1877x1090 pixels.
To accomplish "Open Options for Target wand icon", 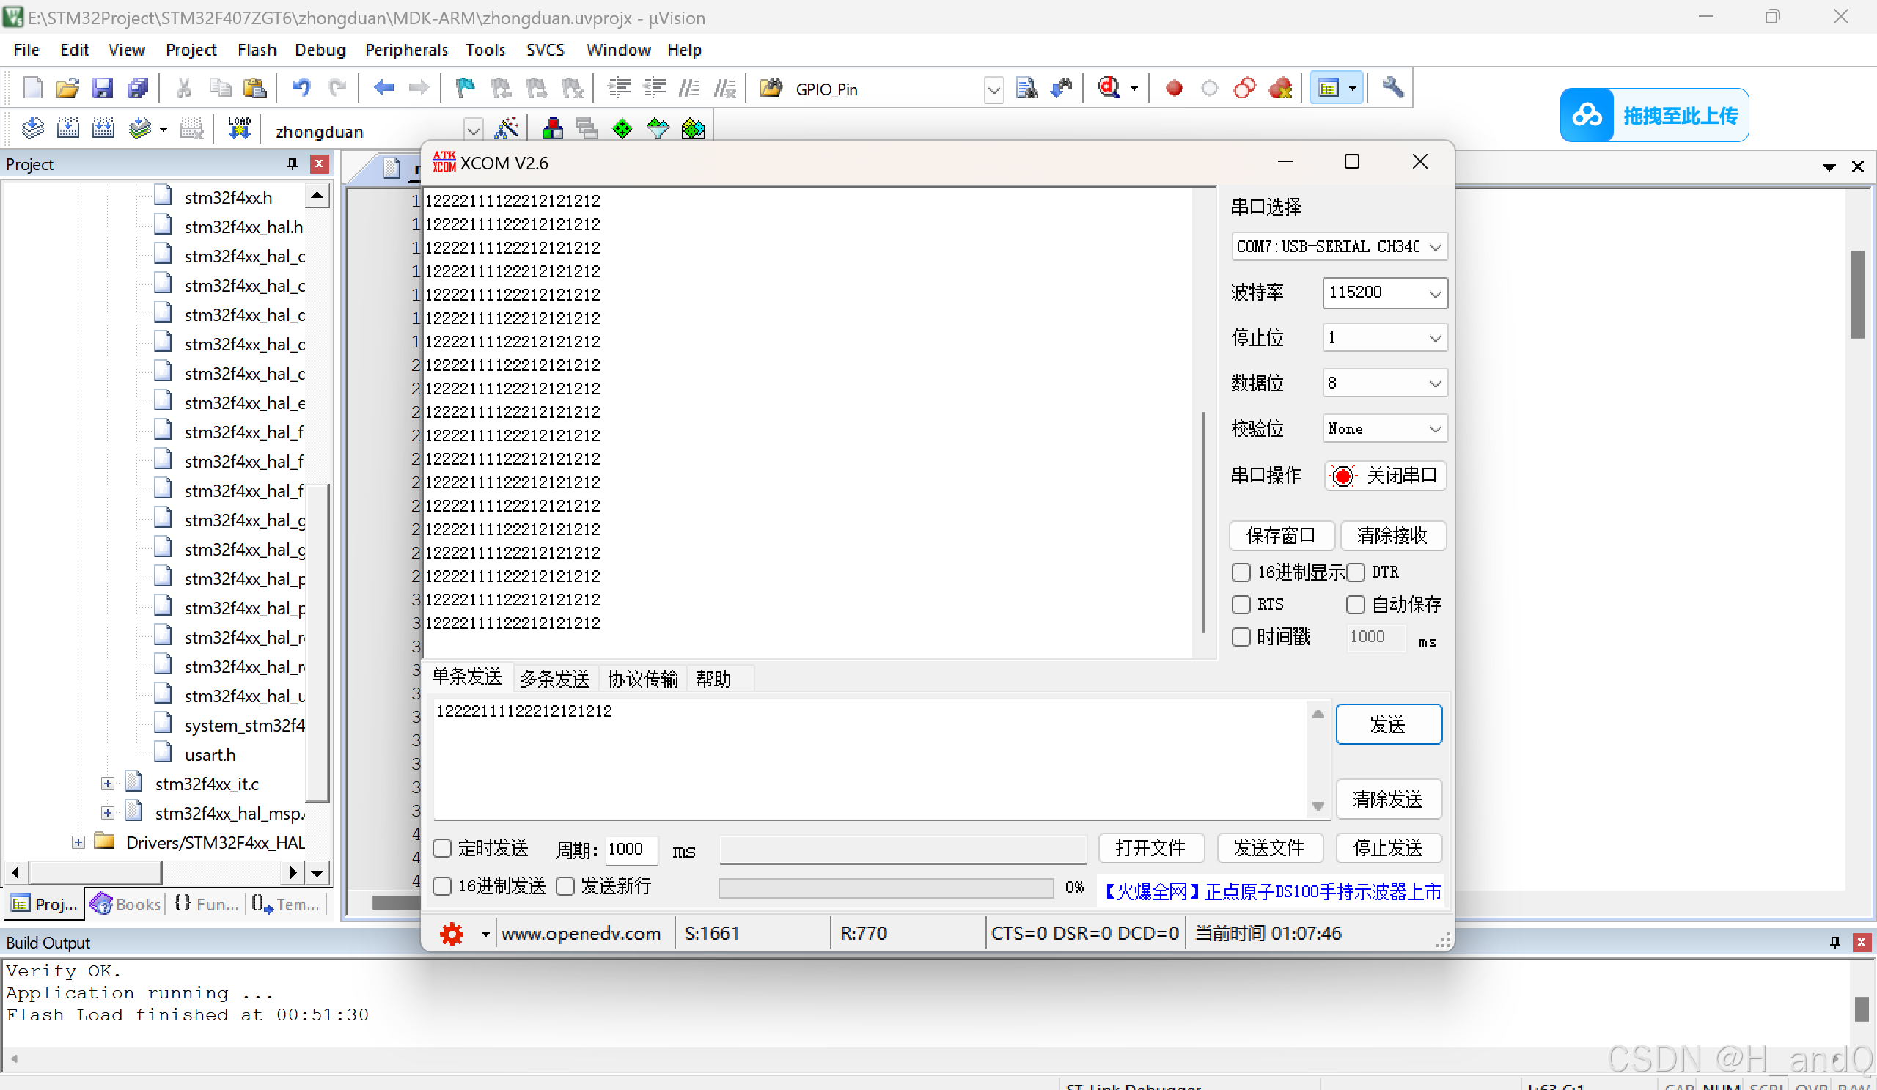I will (x=507, y=130).
